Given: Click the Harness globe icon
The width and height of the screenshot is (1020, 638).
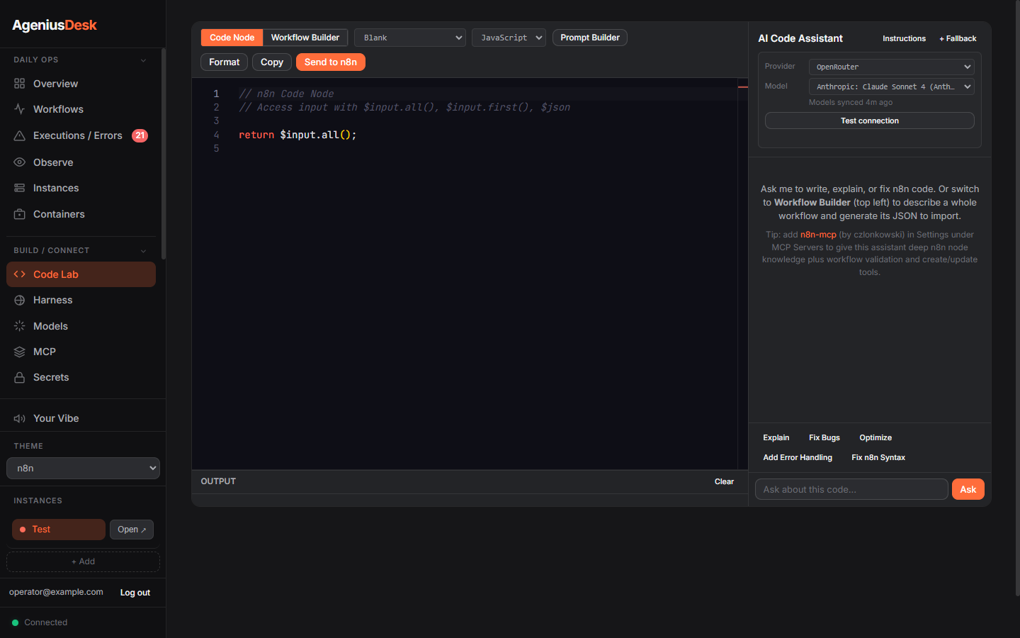Looking at the screenshot, I should (19, 300).
